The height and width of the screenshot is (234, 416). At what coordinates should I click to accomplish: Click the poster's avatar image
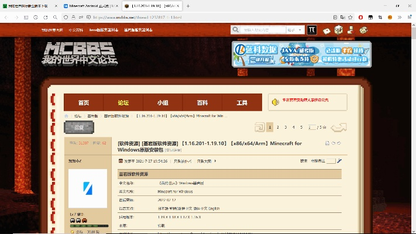coord(88,188)
